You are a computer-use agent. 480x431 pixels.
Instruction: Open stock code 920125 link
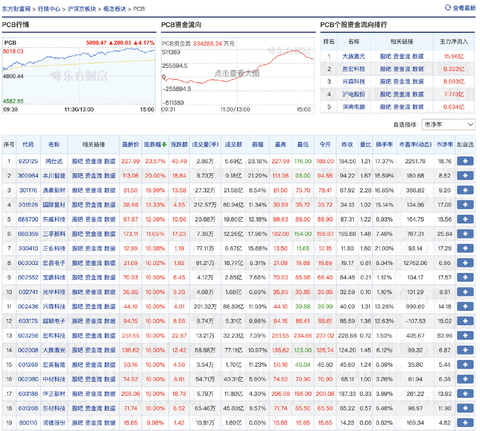(28, 161)
